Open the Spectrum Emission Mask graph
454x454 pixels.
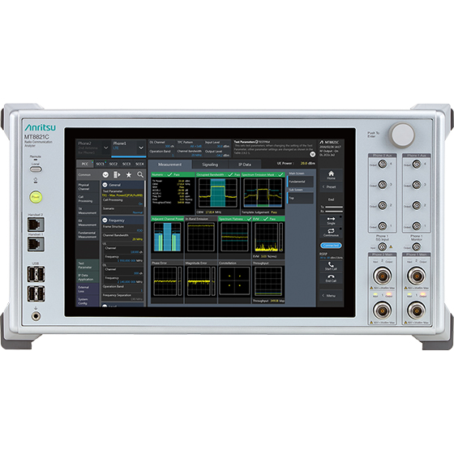point(263,194)
